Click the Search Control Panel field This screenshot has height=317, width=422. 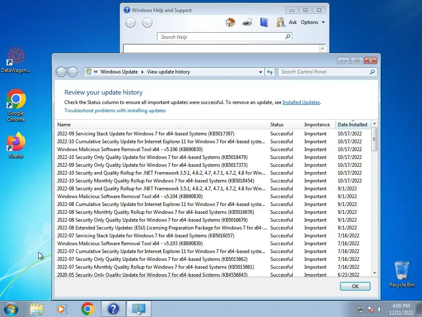point(324,72)
